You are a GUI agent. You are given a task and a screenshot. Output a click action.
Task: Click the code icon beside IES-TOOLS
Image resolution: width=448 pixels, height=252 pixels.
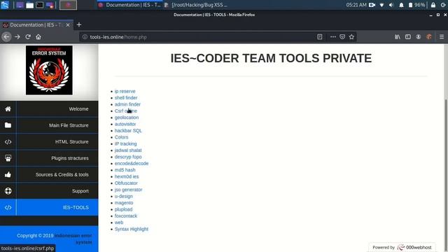click(8, 207)
